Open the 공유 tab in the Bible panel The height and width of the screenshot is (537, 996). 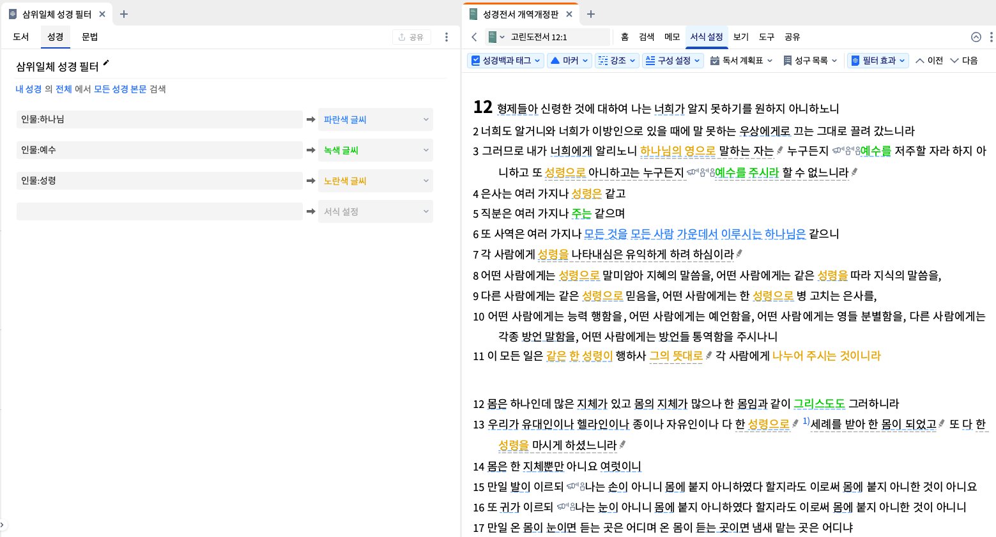(792, 37)
